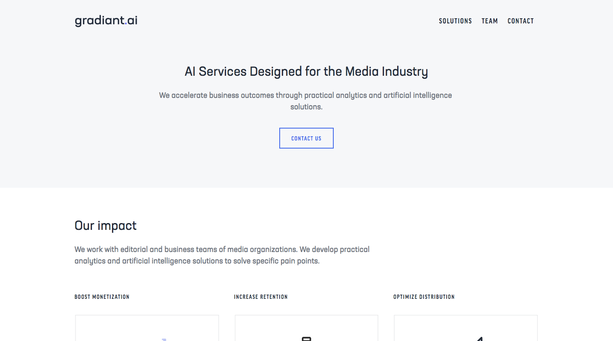Select the Increase Retention label
The width and height of the screenshot is (613, 341).
point(261,297)
